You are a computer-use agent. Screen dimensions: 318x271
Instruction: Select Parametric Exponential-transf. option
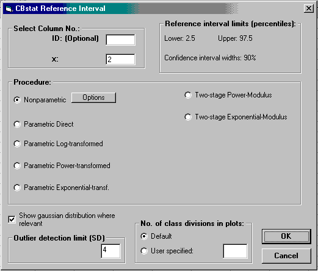click(17, 188)
